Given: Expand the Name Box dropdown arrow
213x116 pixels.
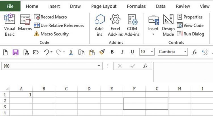Looking at the screenshot, I should [99, 66].
